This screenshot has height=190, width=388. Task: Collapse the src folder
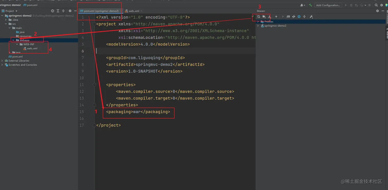(6, 24)
